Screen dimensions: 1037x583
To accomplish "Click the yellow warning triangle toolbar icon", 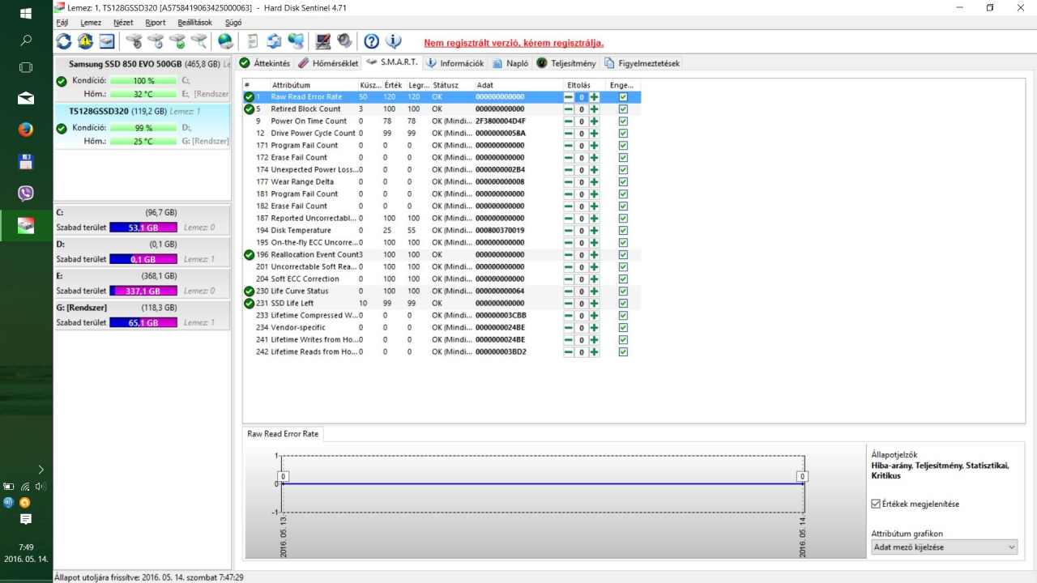I will (85, 41).
